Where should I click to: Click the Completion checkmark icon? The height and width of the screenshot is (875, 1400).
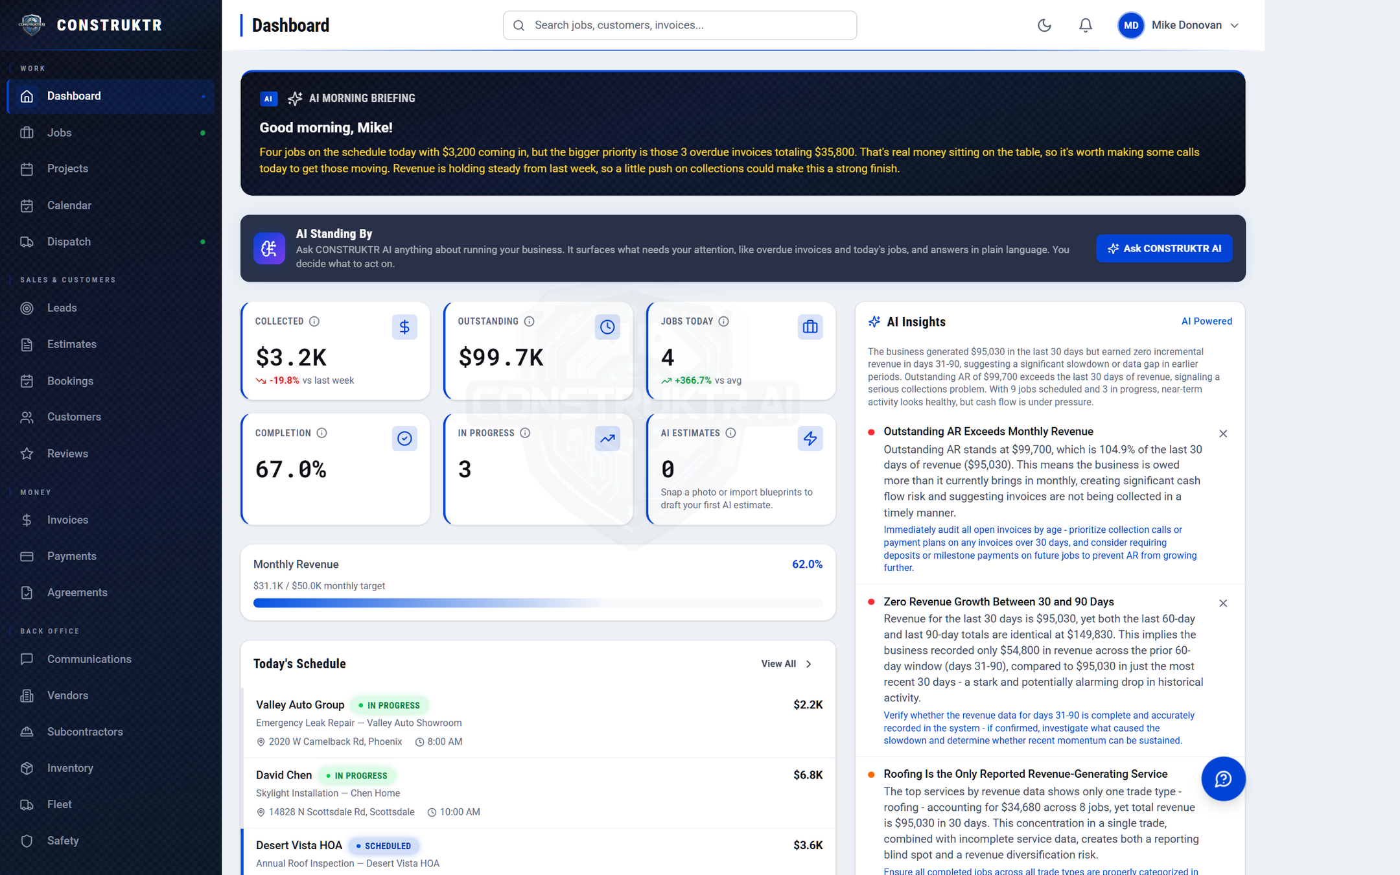[x=404, y=439]
